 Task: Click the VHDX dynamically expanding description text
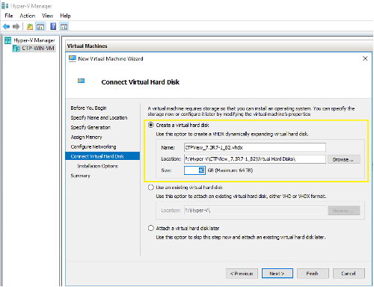(232, 134)
